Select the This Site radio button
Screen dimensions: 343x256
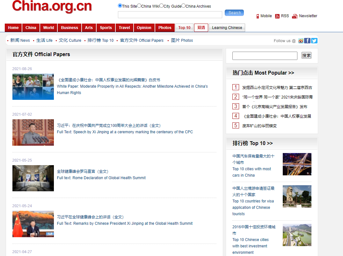[120, 6]
